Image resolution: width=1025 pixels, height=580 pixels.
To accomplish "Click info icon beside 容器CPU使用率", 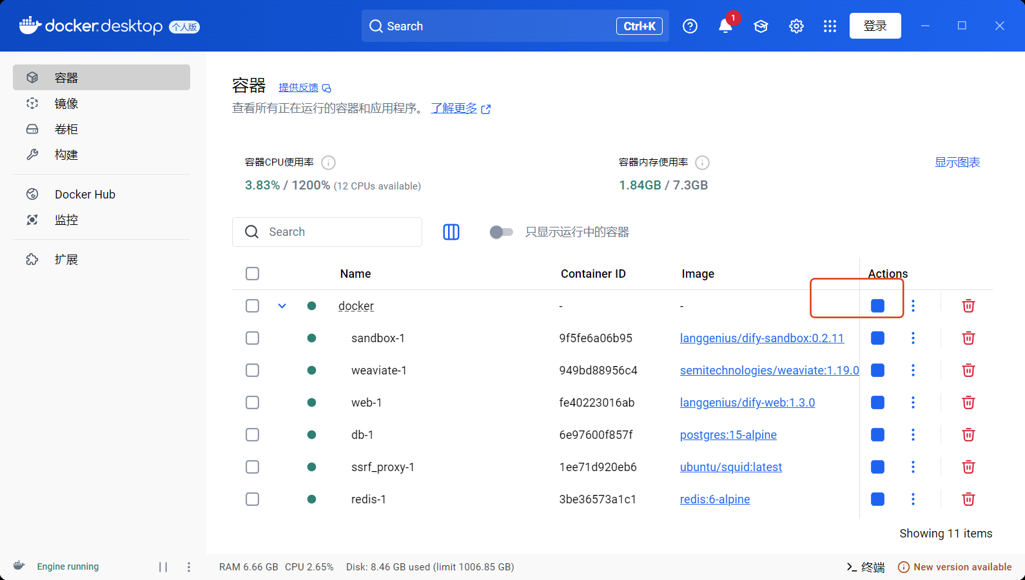I will pyautogui.click(x=328, y=162).
